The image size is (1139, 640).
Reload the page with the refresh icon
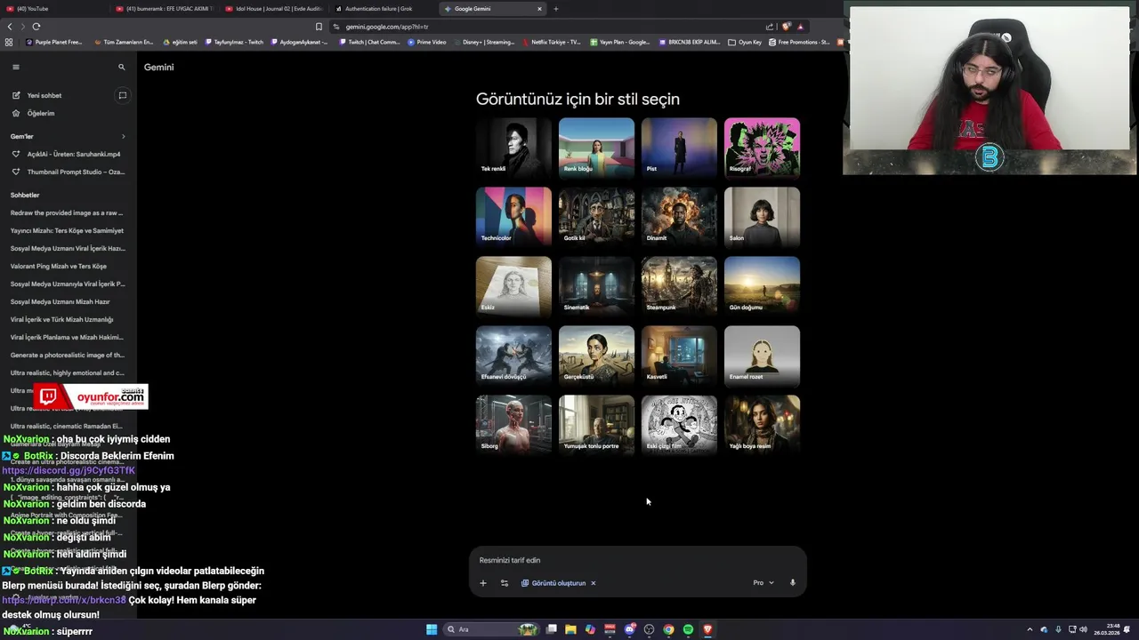click(36, 27)
